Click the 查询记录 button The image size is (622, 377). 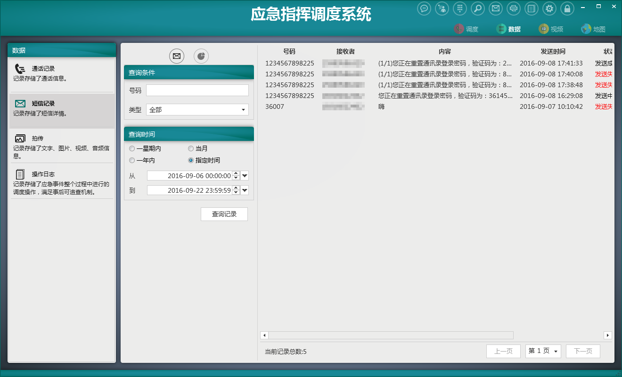(x=224, y=214)
